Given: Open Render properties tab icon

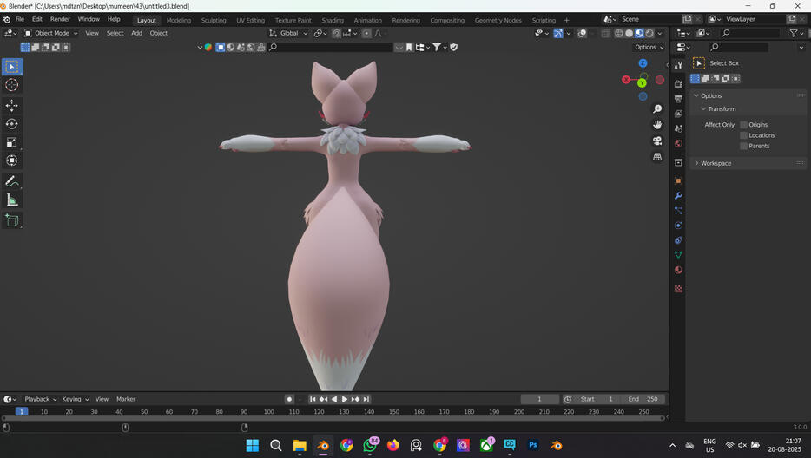Looking at the screenshot, I should 679,84.
